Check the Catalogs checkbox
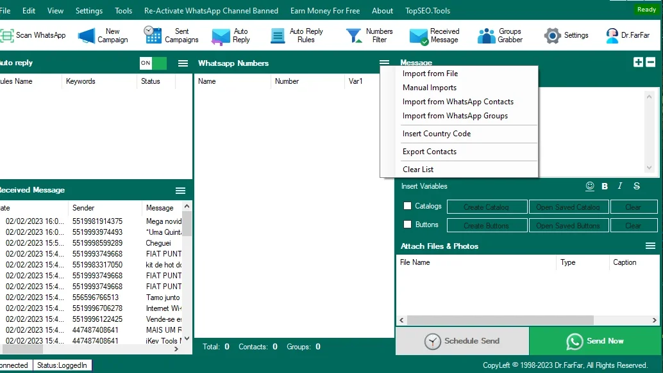Screen dimensions: 663x373 pos(407,206)
